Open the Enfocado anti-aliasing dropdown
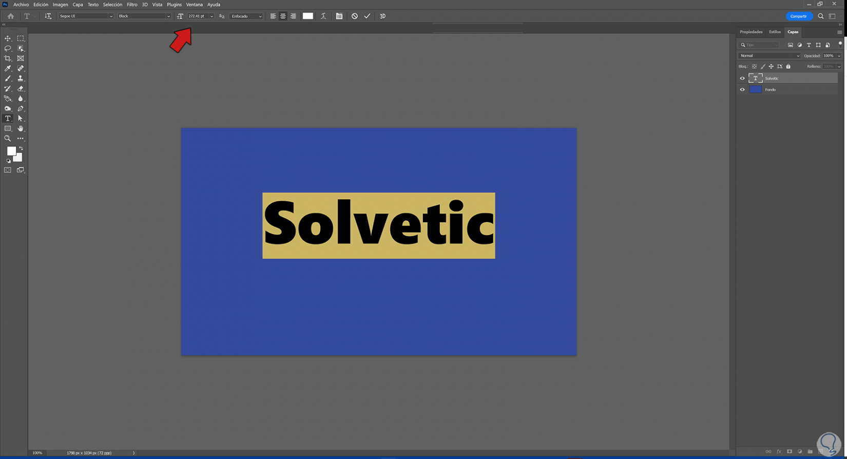847x459 pixels. 246,16
